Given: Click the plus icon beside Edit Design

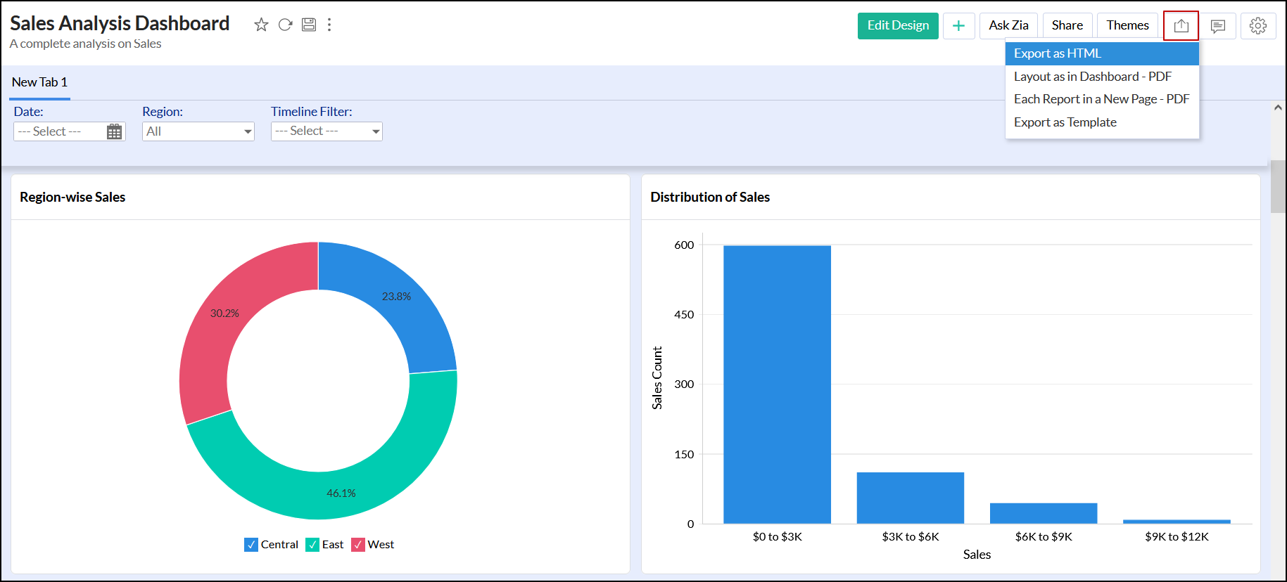Looking at the screenshot, I should (958, 26).
